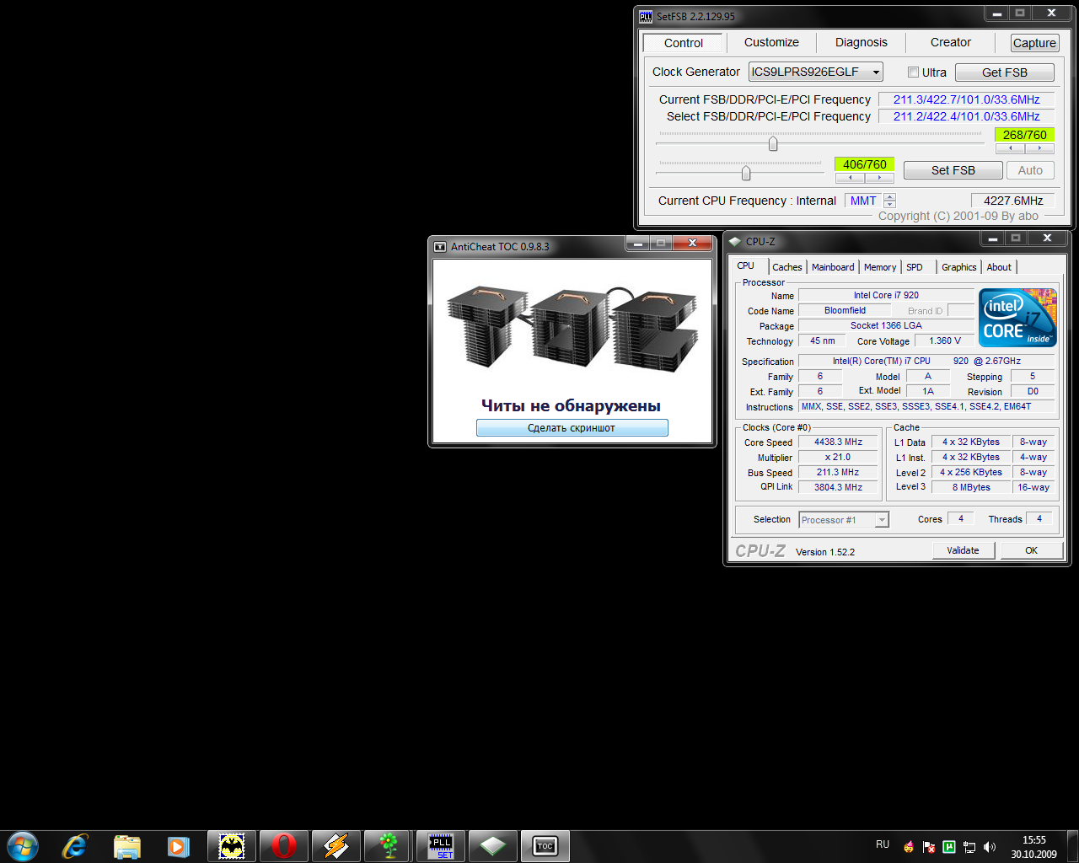
Task: Click the Action Center flag tray icon
Action: [x=929, y=847]
